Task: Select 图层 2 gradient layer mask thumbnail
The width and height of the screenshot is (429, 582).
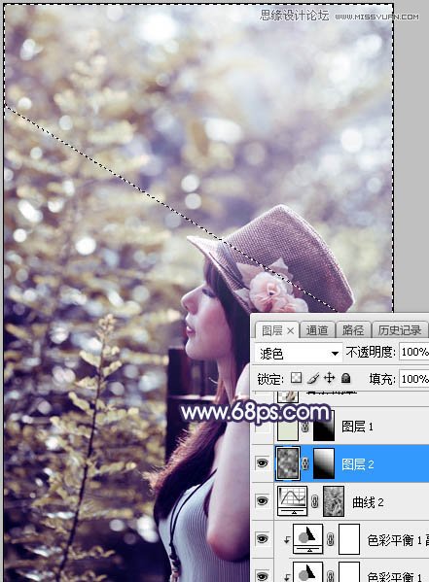Action: pyautogui.click(x=324, y=463)
